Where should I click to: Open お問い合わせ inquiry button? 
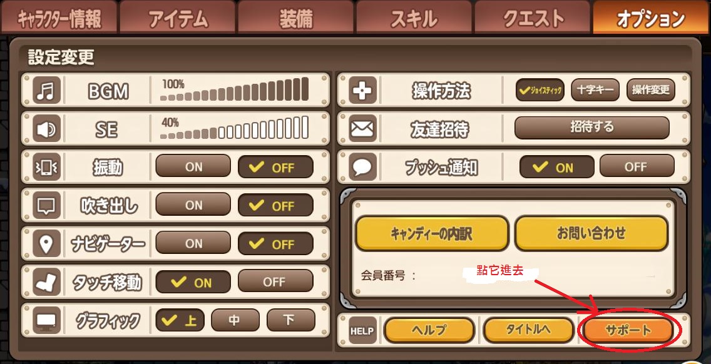(x=591, y=233)
